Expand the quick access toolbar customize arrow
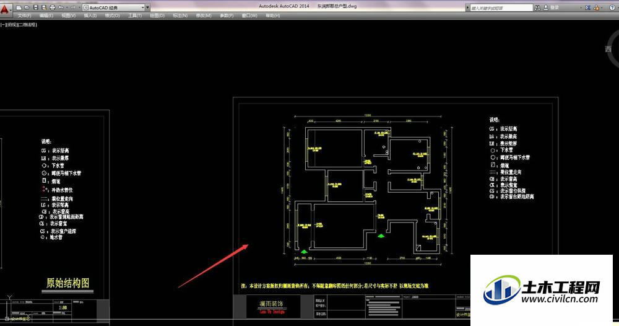 (148, 7)
